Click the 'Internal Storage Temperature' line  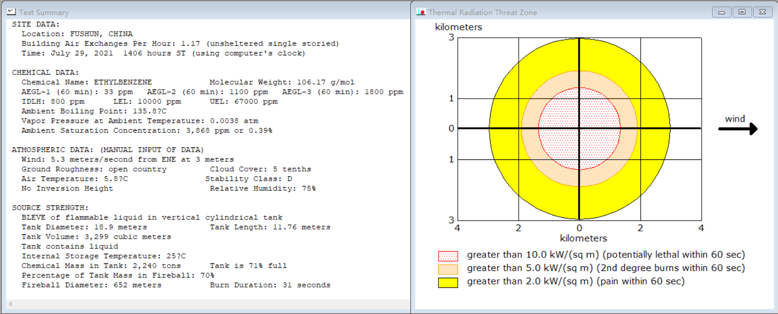(103, 256)
